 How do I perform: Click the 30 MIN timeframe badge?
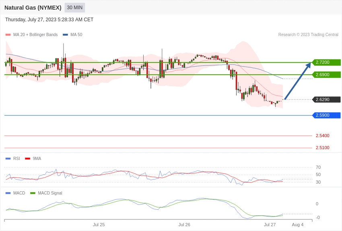(x=75, y=8)
